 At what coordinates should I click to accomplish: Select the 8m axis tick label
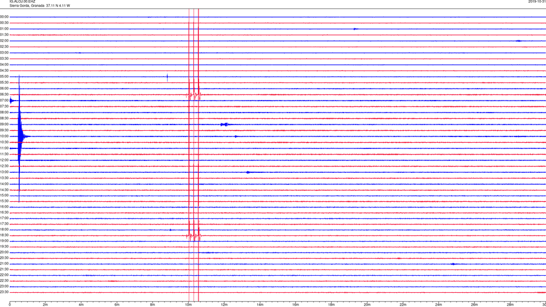click(152, 305)
